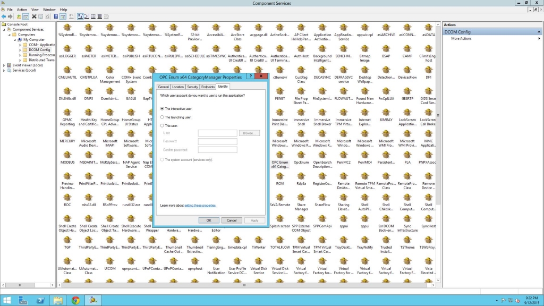
Task: Select the CAMP component icon
Action: [x=407, y=52]
